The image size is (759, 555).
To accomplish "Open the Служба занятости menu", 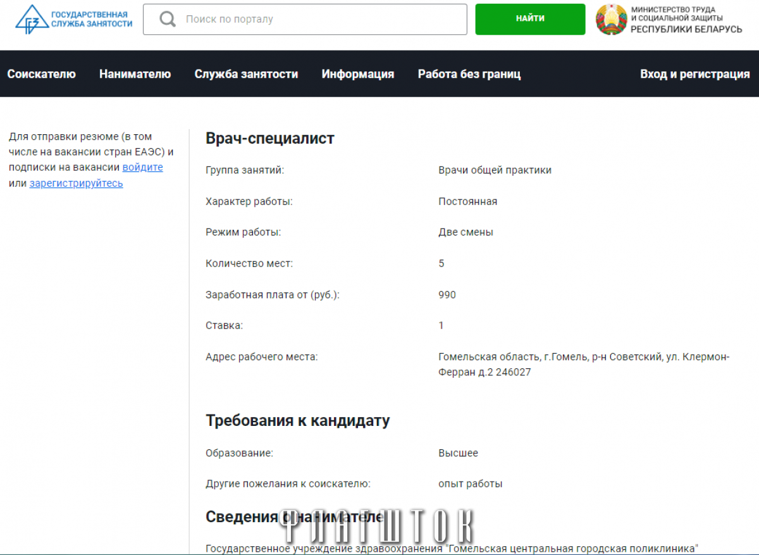I will click(x=246, y=74).
